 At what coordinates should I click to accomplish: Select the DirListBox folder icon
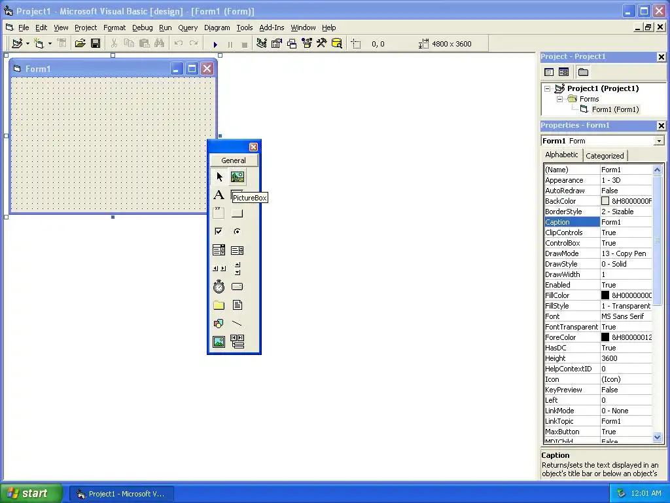(x=219, y=305)
